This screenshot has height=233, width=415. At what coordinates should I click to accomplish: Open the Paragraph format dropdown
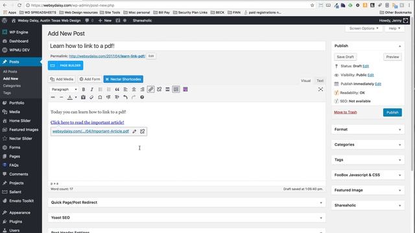tap(64, 89)
